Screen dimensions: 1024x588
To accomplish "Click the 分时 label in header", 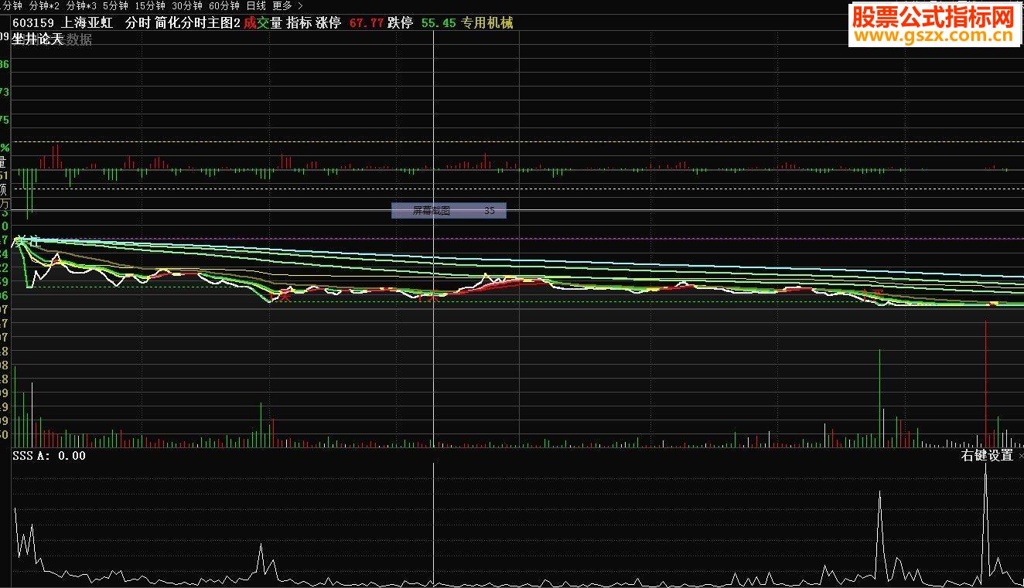I will click(138, 23).
